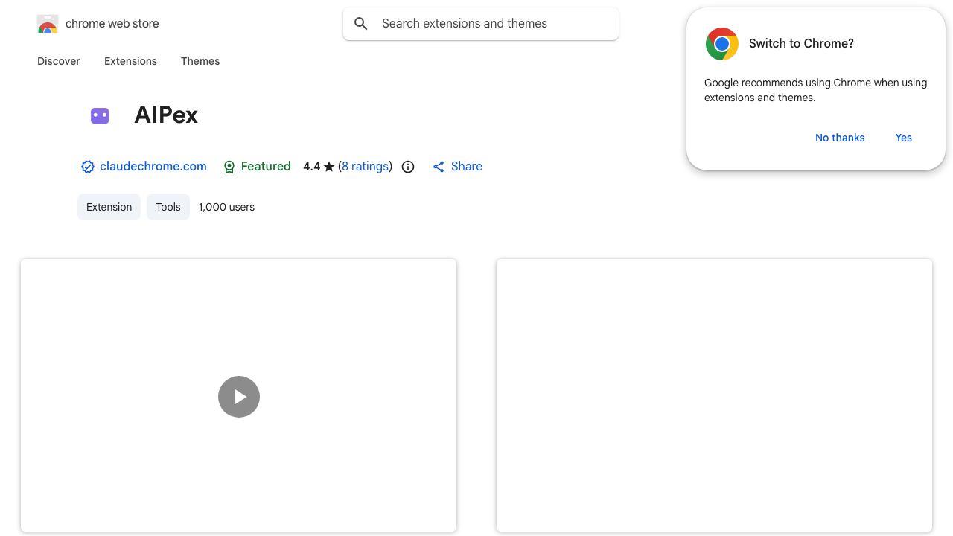The height and width of the screenshot is (536, 953).
Task: Open the Discover tab
Action: tap(59, 61)
